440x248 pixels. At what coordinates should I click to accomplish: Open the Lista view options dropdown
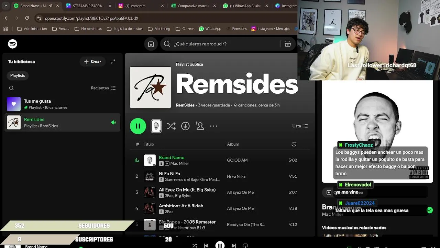pos(300,126)
